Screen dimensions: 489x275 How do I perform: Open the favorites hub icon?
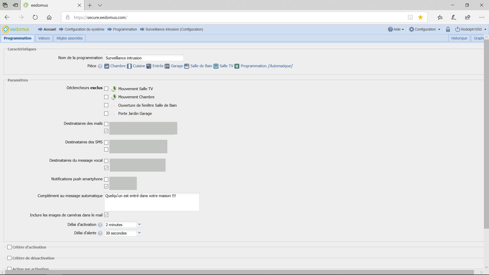click(x=440, y=17)
